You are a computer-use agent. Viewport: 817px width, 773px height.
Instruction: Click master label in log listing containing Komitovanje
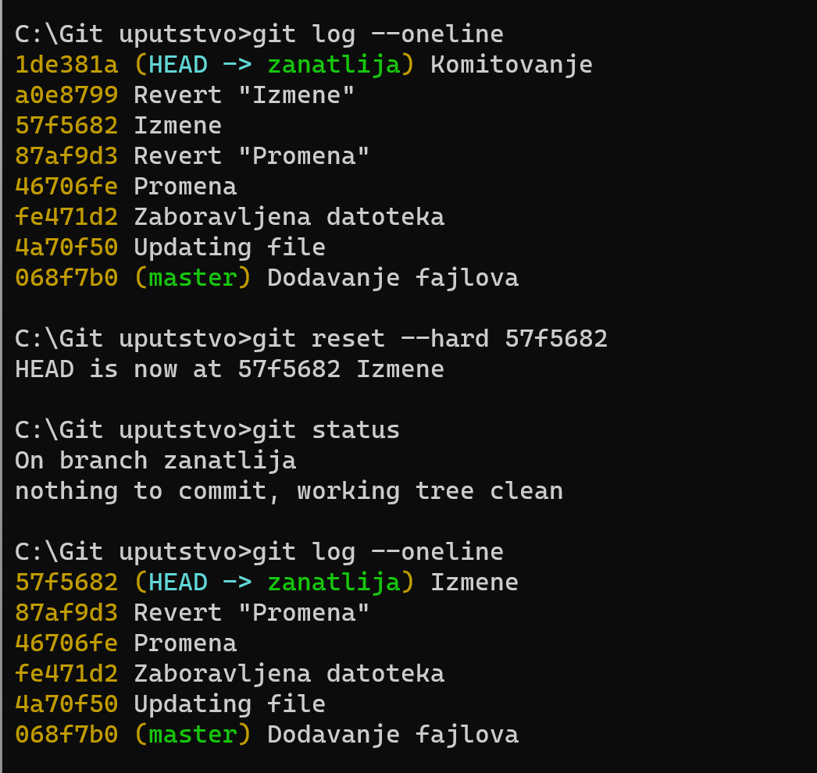coord(192,277)
